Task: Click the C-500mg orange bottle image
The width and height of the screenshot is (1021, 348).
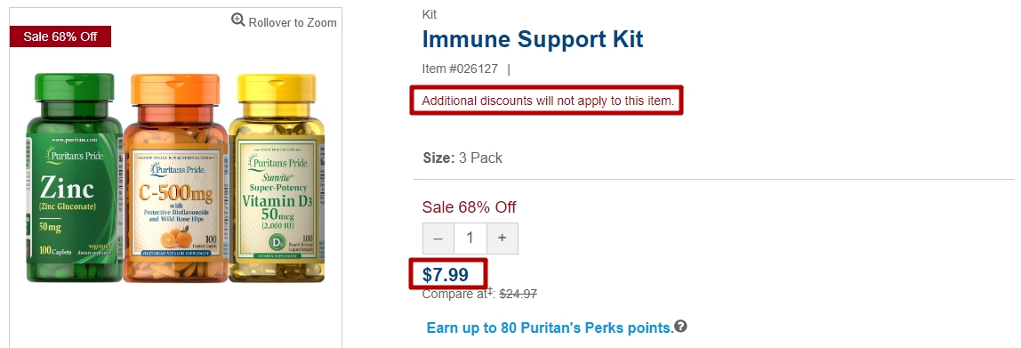Action: (x=175, y=177)
